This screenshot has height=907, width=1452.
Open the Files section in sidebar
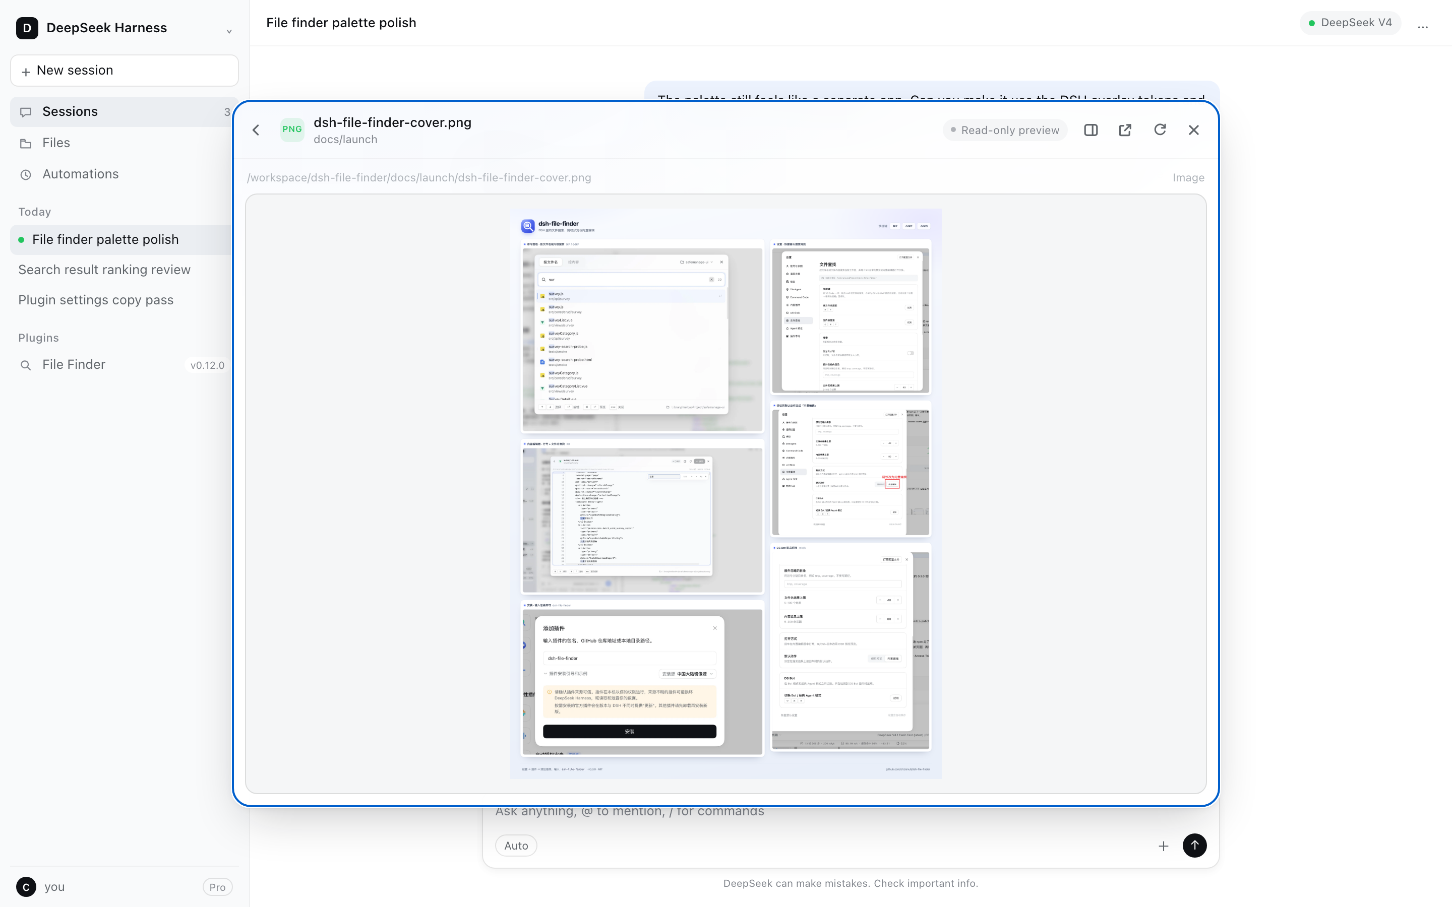124,143
